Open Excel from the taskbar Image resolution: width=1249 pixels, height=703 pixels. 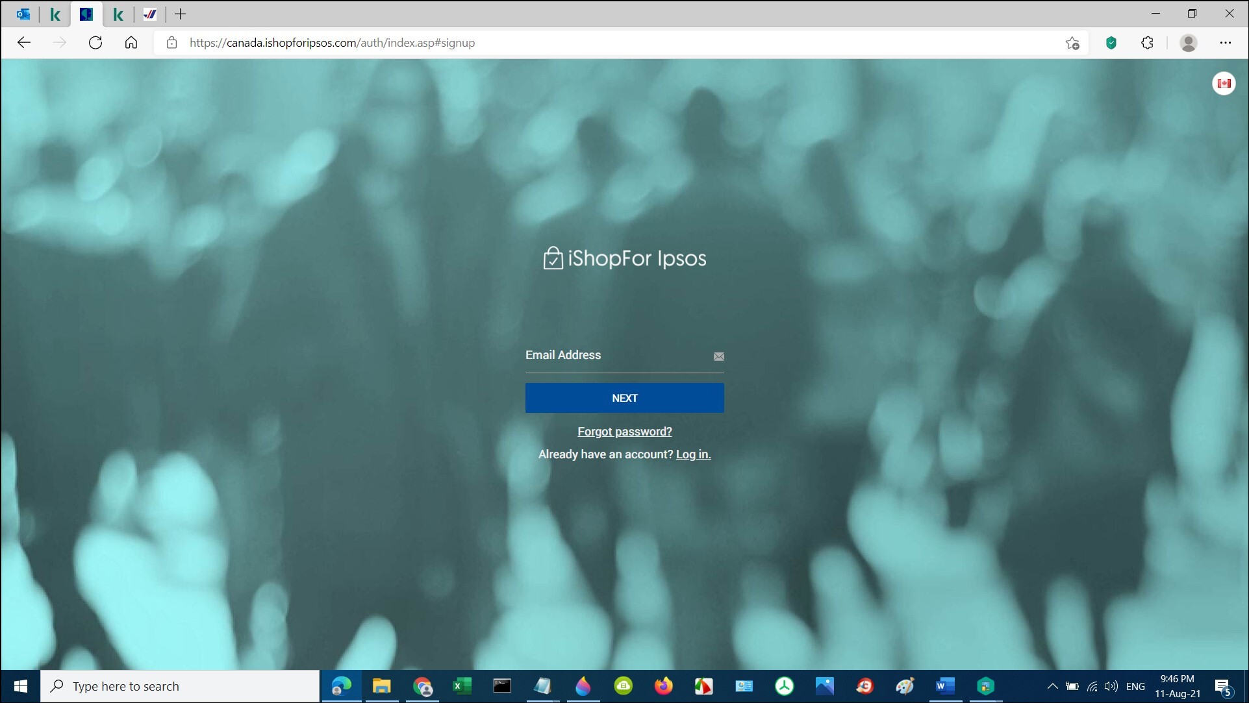point(462,686)
